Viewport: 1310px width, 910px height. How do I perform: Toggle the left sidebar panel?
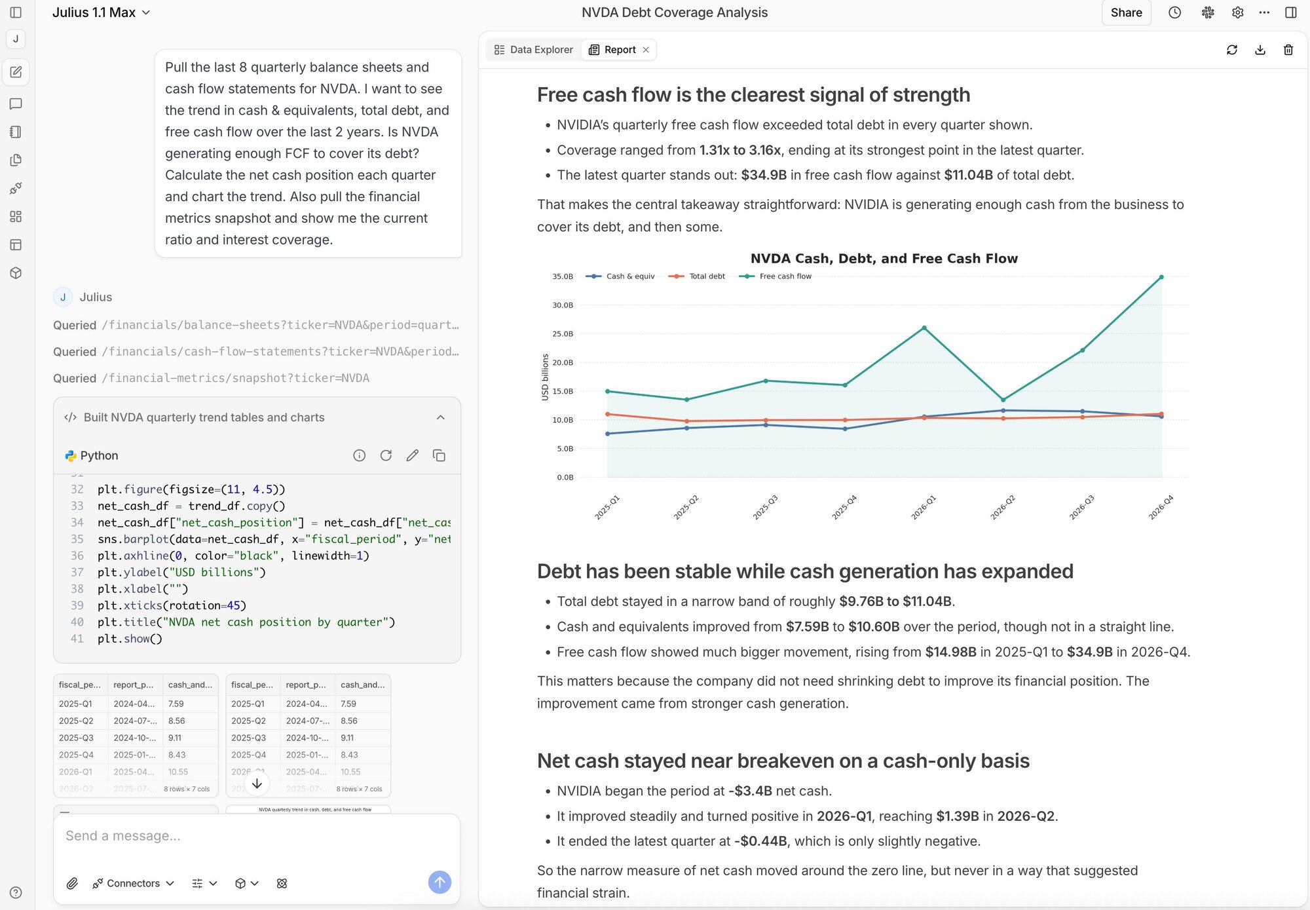(x=16, y=12)
